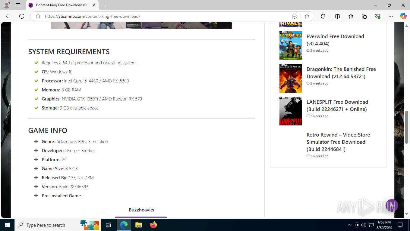410x231 pixels.
Task: Open Microsoft Edge from the taskbar
Action: pos(124,225)
